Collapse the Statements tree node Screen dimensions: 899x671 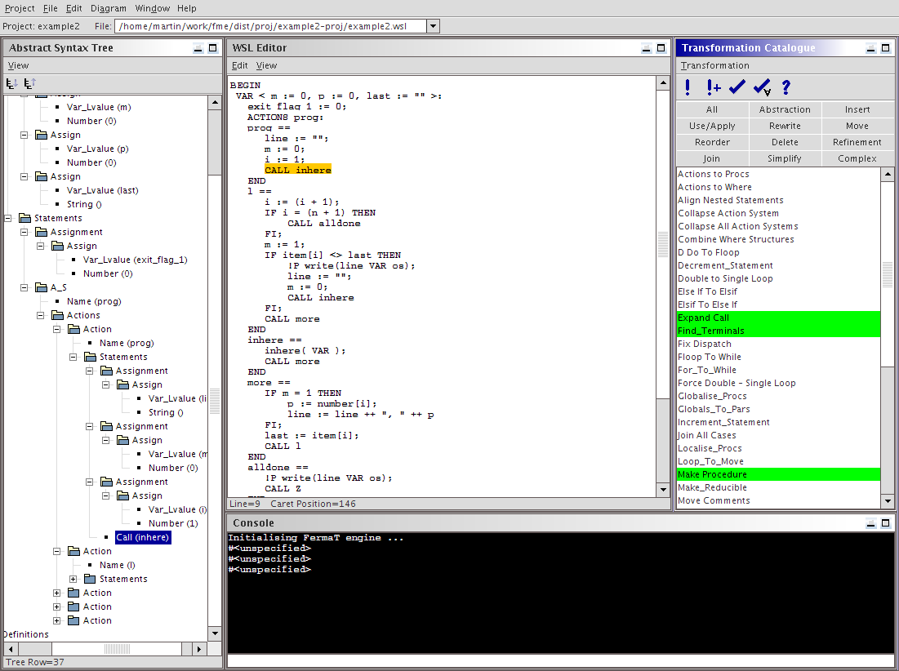[8, 218]
